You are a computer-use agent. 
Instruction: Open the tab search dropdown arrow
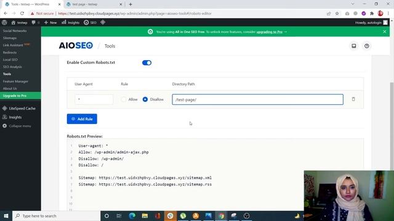pos(353,4)
